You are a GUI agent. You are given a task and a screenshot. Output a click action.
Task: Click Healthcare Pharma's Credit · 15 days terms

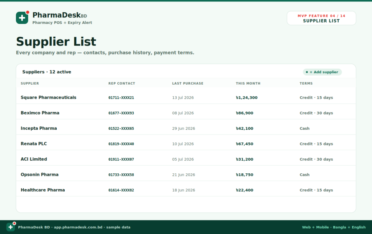316,190
